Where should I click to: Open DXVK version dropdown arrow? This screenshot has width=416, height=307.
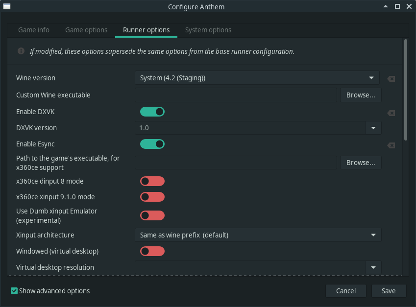point(373,128)
